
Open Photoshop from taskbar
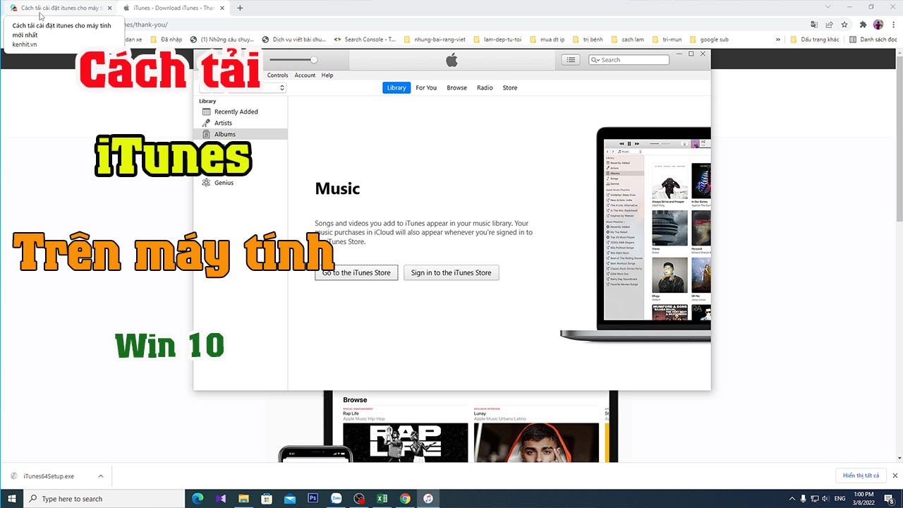pos(313,498)
